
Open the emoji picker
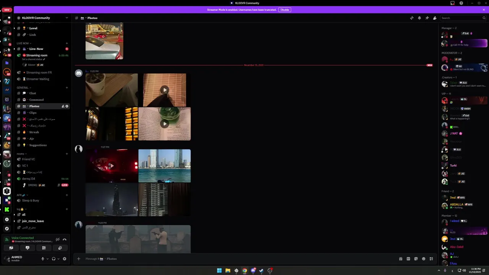(x=424, y=259)
